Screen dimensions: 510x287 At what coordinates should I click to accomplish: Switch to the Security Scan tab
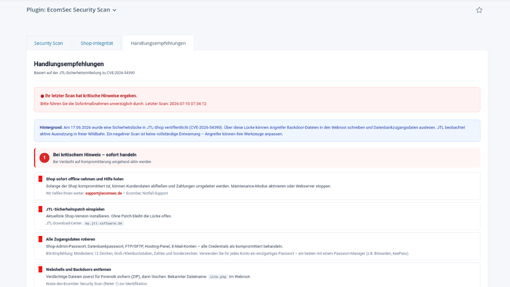pos(48,43)
